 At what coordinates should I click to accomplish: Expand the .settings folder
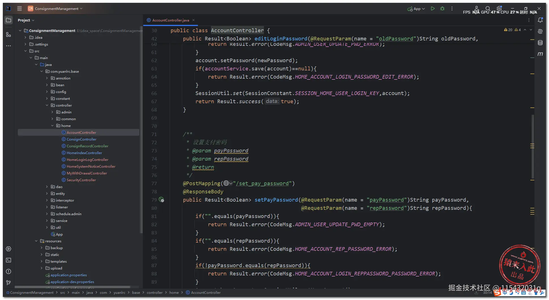pos(25,44)
